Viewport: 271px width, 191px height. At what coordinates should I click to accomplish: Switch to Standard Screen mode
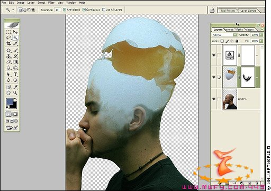click(7, 121)
